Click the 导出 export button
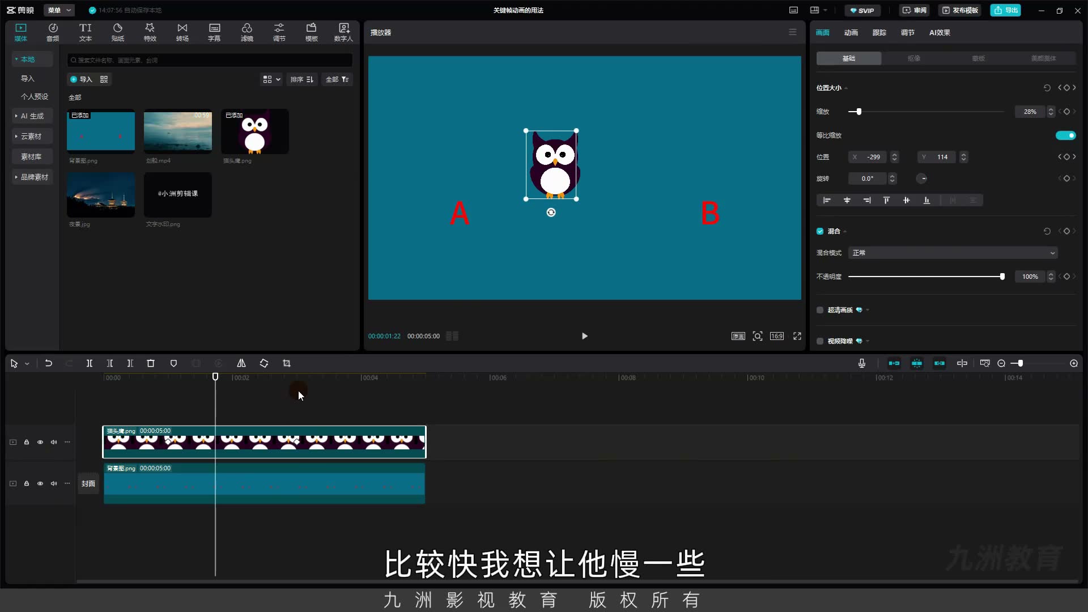Screen dimensions: 1088x612 [x=1005, y=10]
